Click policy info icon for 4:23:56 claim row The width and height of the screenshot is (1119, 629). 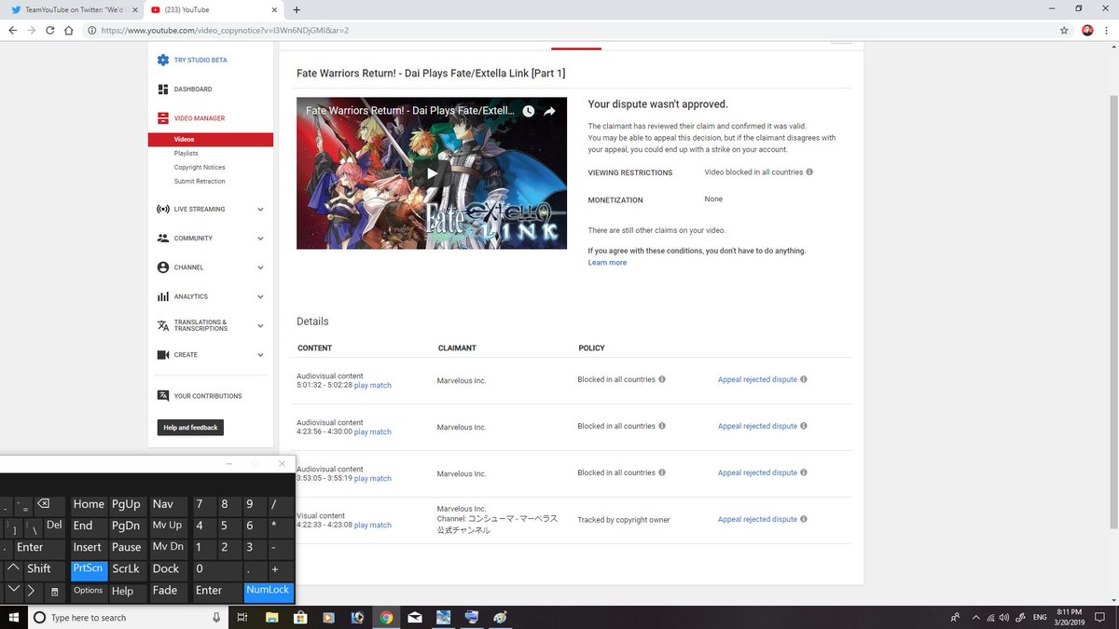point(662,426)
